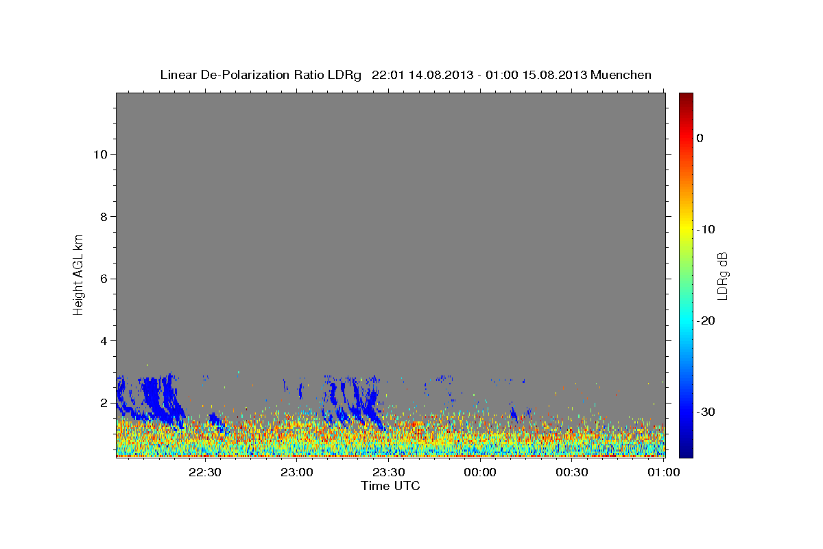Click the green middle of the colorbar

[x=686, y=274]
